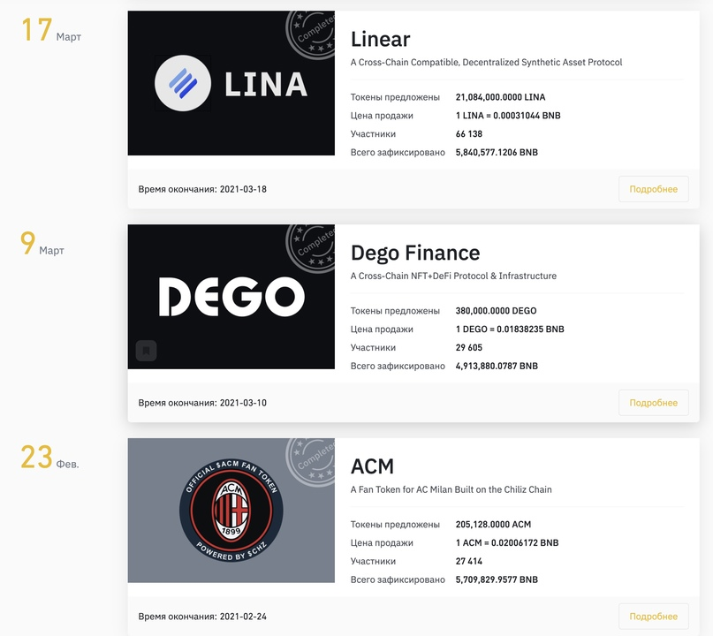
Task: Click the AC Milan fan token emblem
Action: pyautogui.click(x=231, y=510)
